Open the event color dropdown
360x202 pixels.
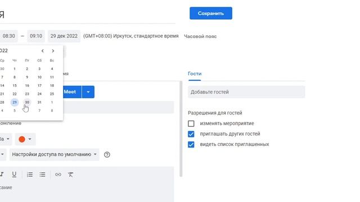click(25, 139)
